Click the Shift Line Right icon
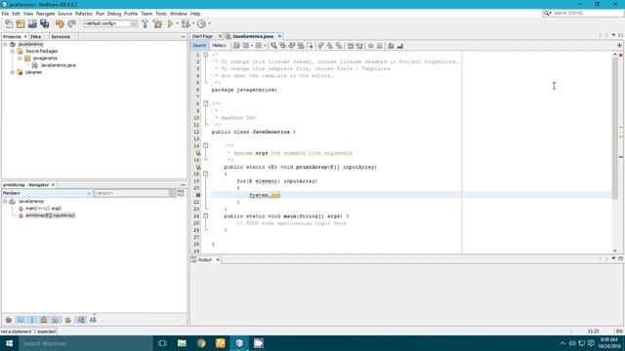Viewport: 625px width, 351px height. 359,46
